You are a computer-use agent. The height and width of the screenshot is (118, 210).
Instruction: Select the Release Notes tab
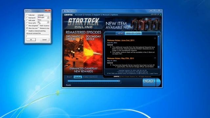[133, 33]
